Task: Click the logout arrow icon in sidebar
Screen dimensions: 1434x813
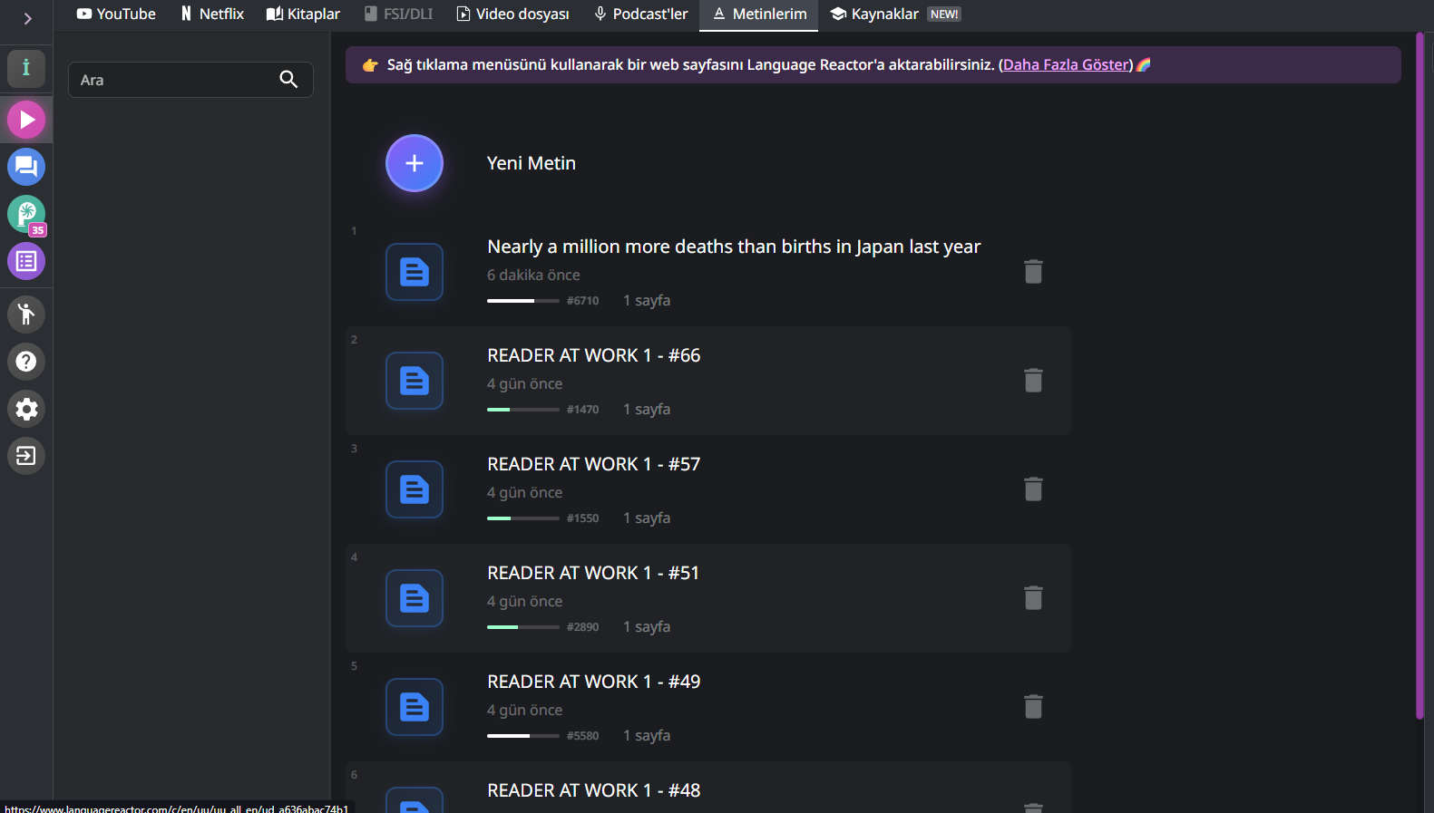Action: coord(26,456)
